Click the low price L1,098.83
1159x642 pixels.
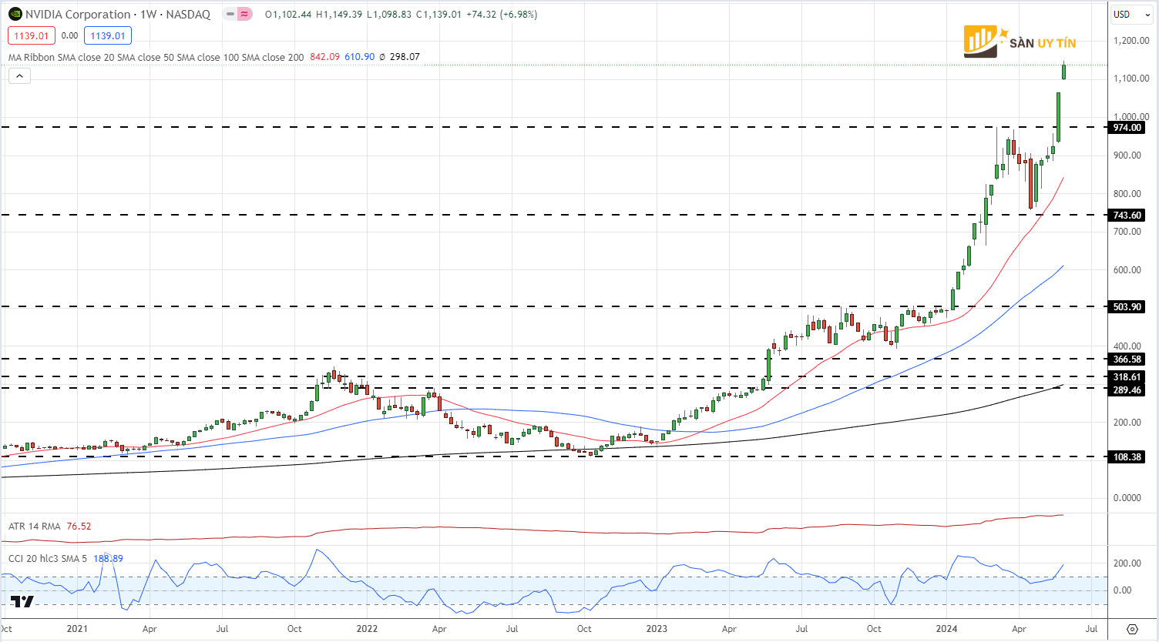pyautogui.click(x=389, y=14)
